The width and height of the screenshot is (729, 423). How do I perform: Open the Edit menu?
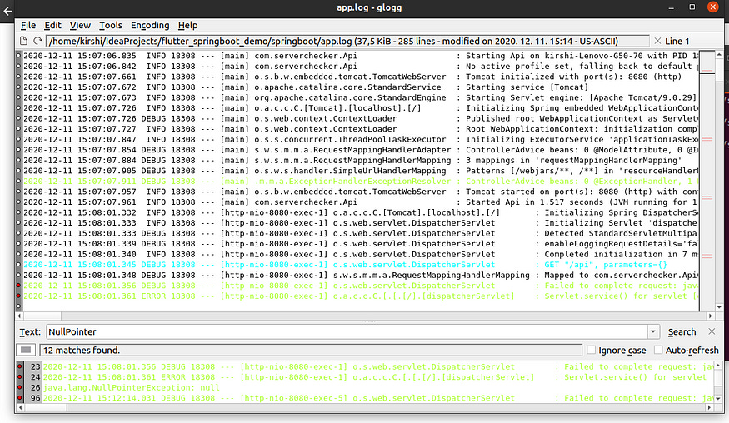[x=52, y=25]
